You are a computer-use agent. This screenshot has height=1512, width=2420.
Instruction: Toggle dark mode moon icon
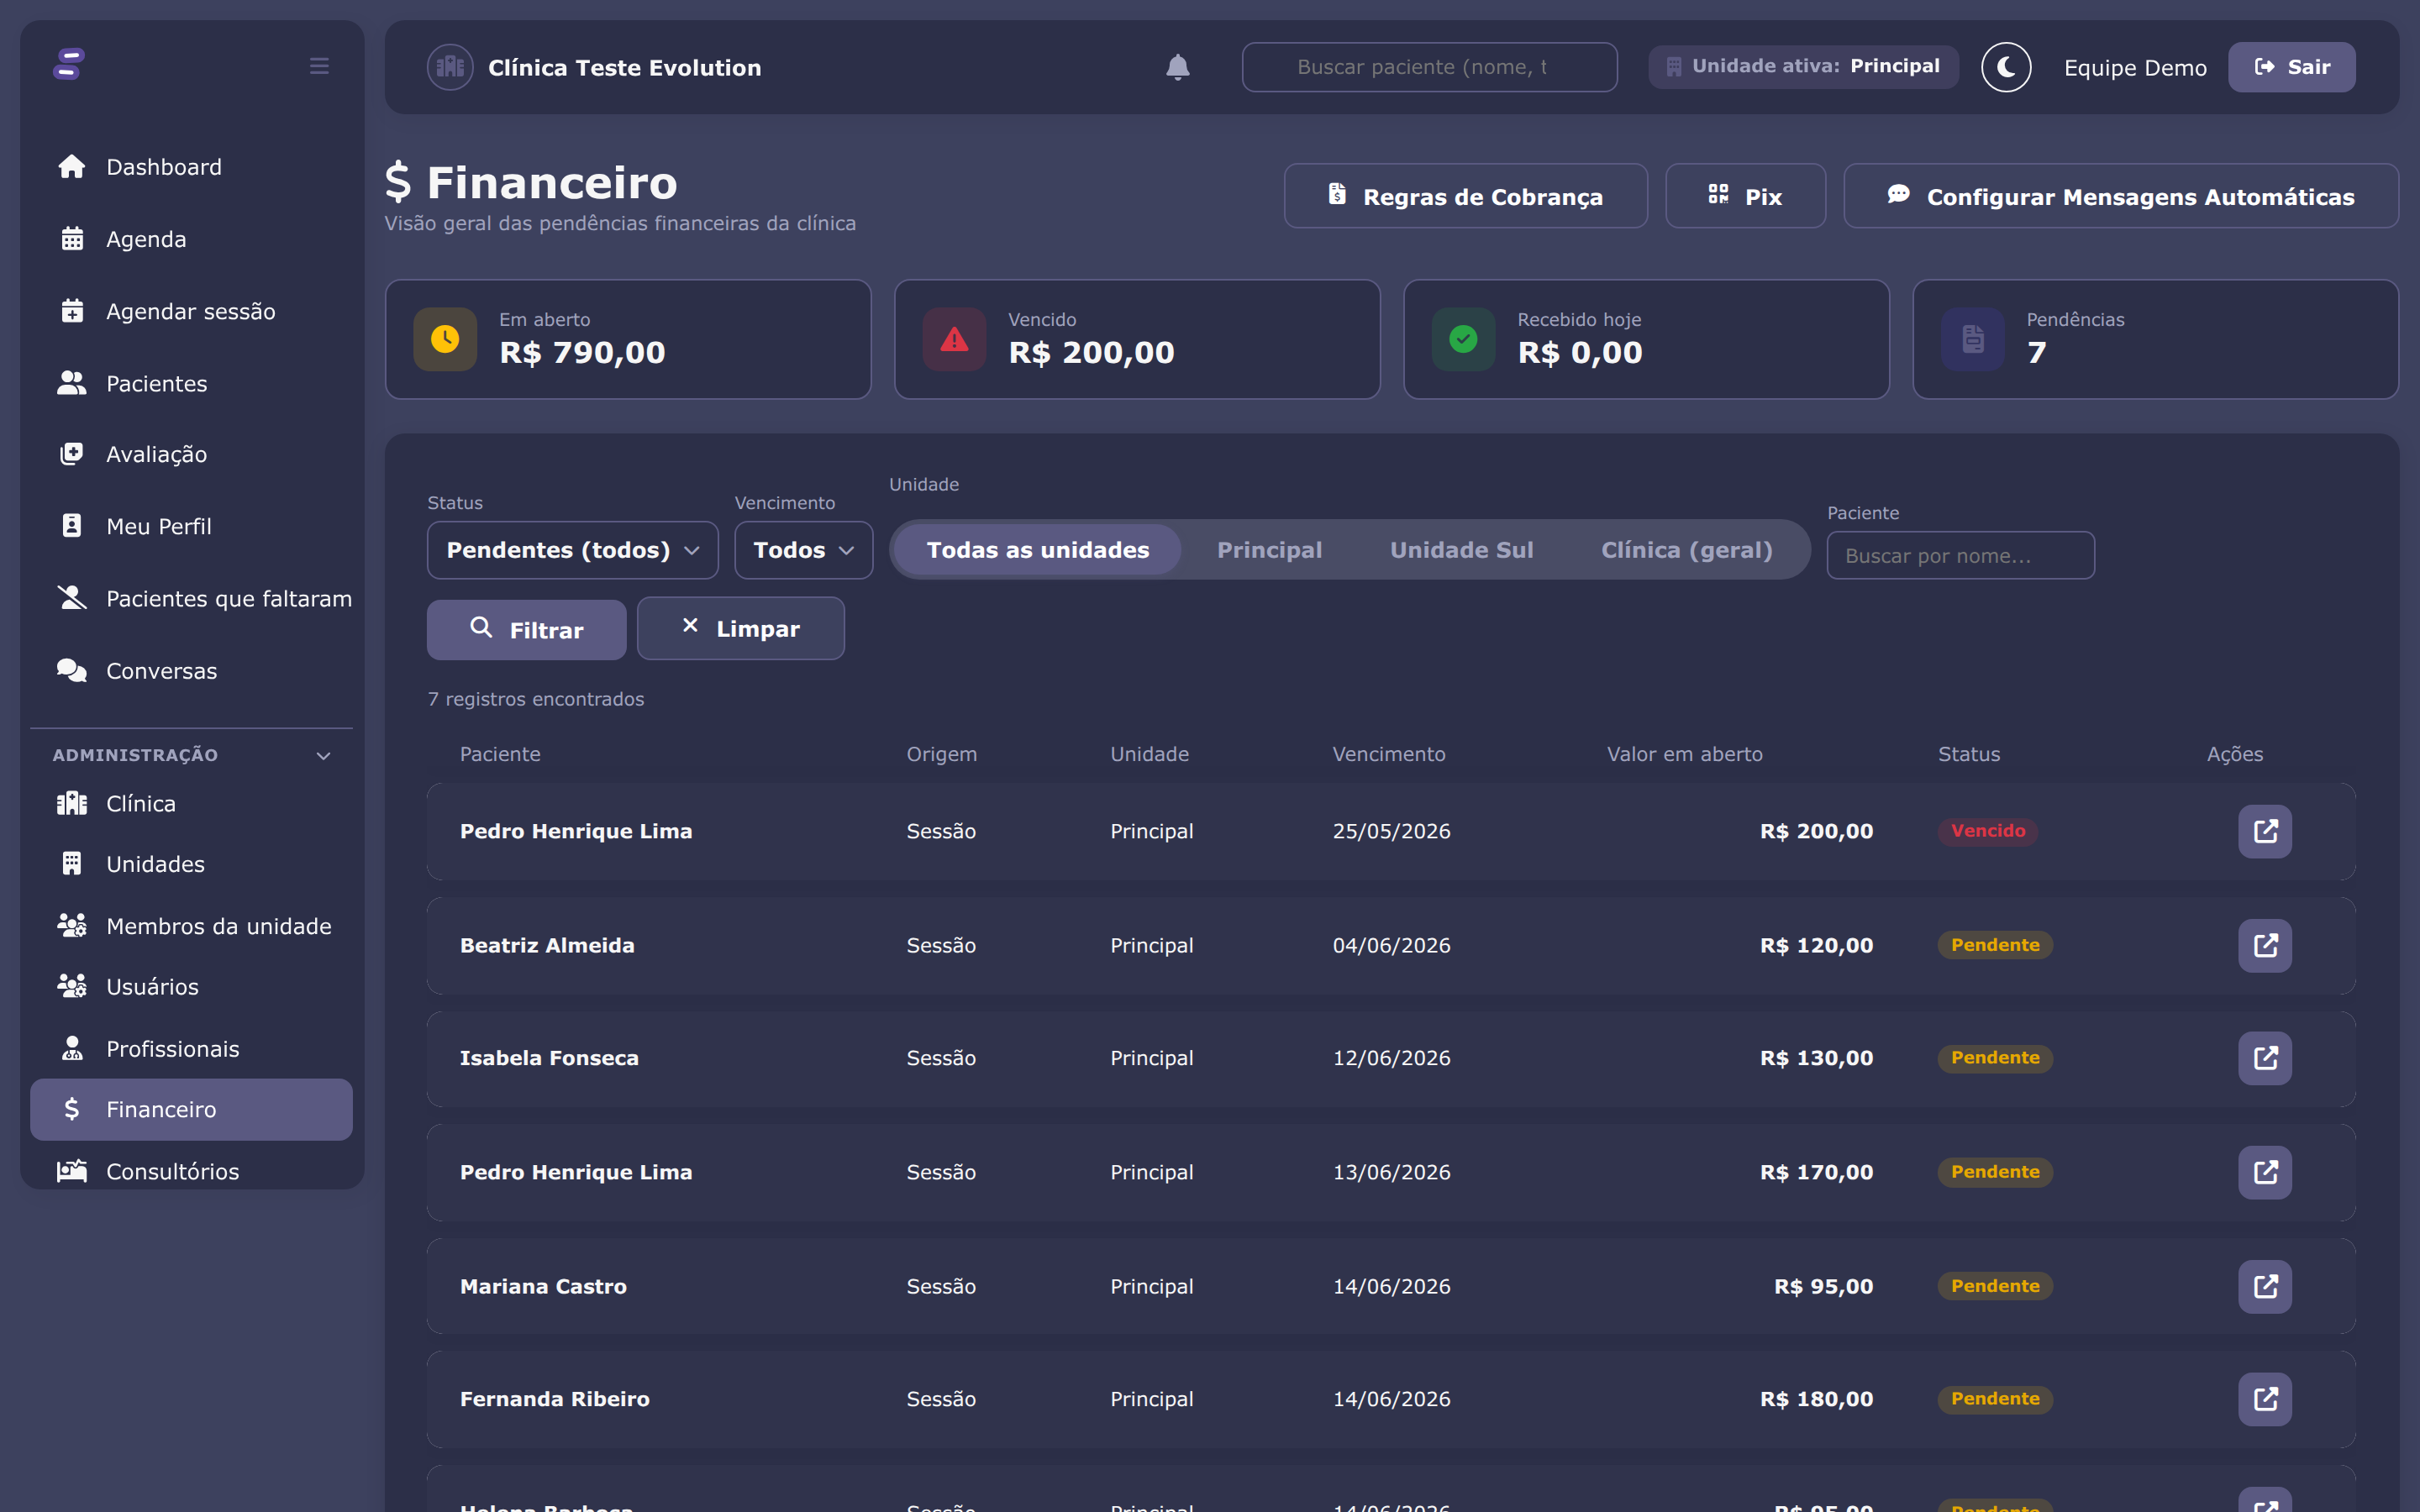pyautogui.click(x=2006, y=67)
